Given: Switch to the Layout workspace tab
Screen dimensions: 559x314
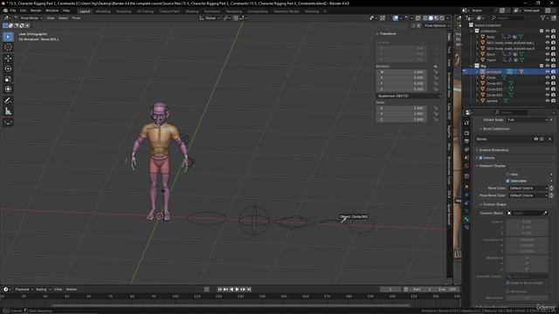Looking at the screenshot, I should click(x=85, y=11).
